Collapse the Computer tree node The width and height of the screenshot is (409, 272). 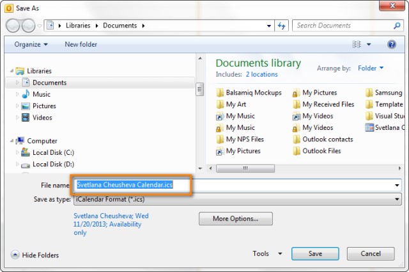12,141
